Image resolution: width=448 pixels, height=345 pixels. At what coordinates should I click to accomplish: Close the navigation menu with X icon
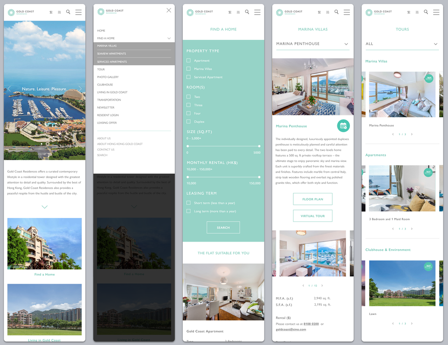click(169, 10)
